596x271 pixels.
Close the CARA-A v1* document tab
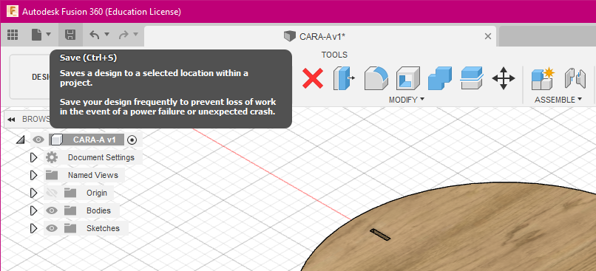tap(488, 36)
